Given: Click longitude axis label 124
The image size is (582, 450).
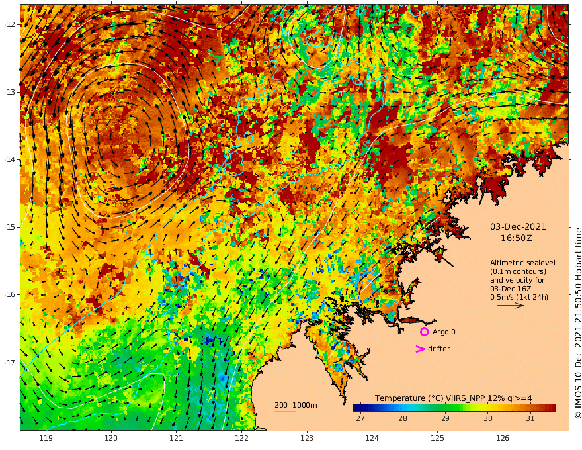Looking at the screenshot, I should (x=372, y=438).
